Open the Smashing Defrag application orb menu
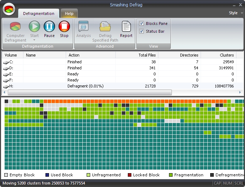 9,9
